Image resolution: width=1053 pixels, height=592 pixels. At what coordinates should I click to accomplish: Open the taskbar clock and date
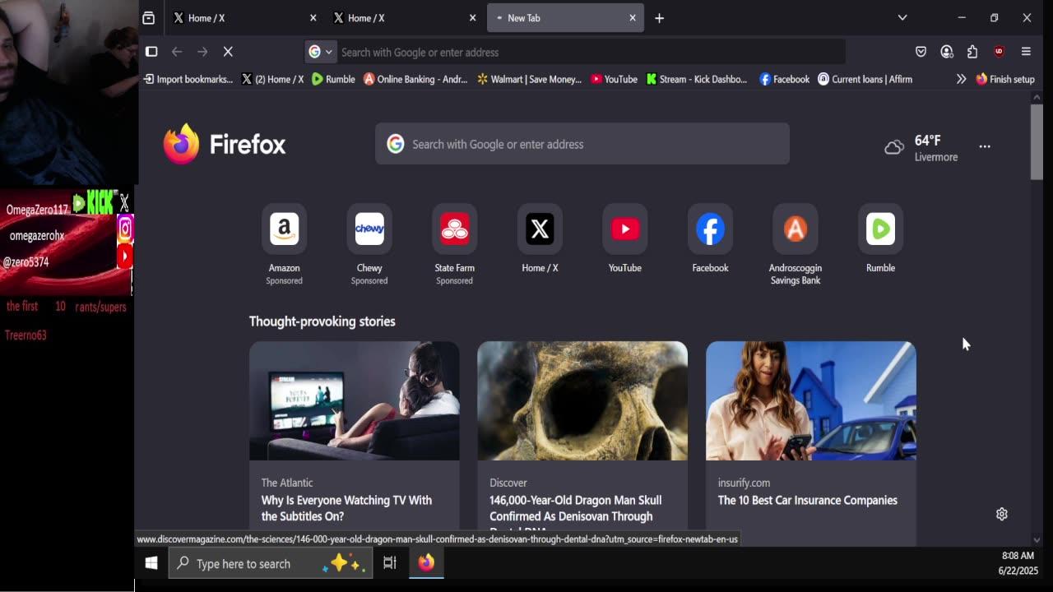click(1018, 563)
